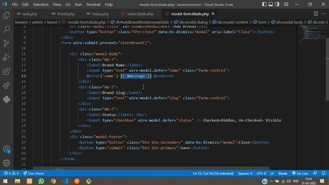Open the Help menu
Viewport: 329px width, 185px height.
pyautogui.click(x=108, y=5)
